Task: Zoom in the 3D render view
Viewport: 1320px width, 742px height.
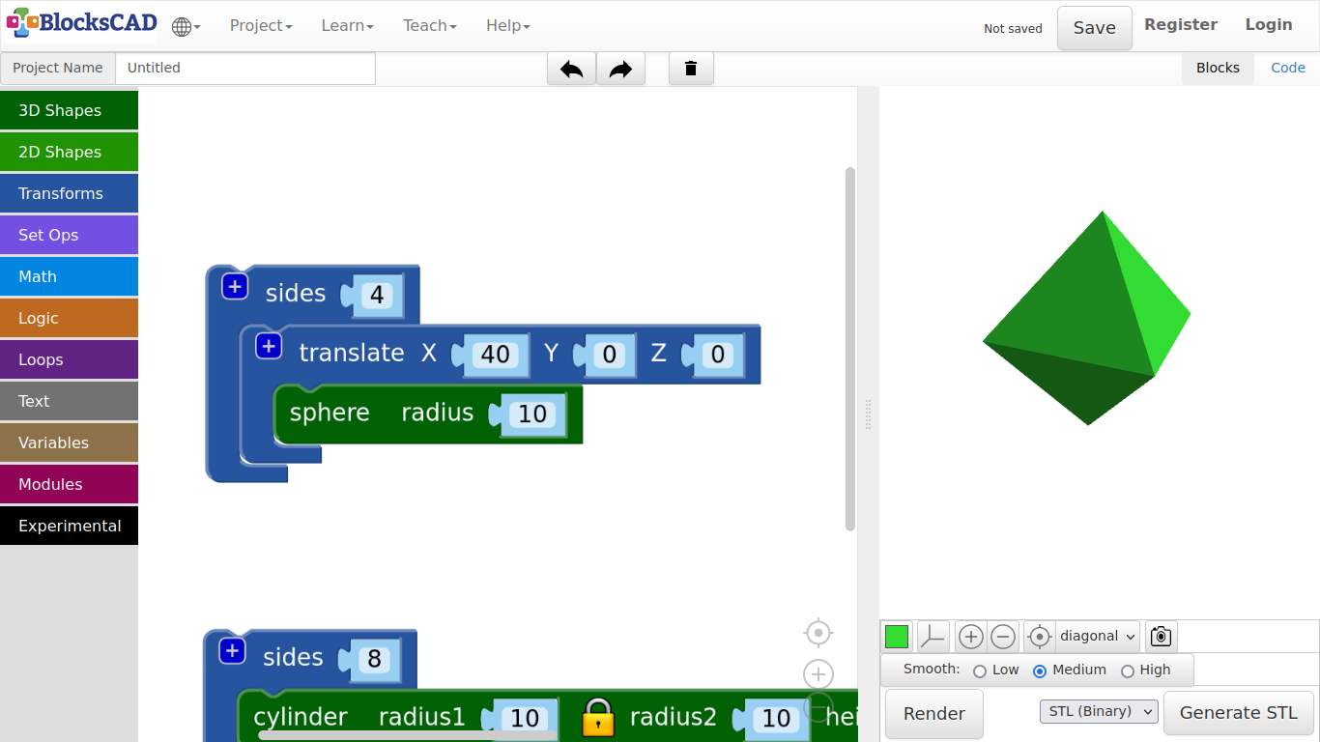Action: coord(971,637)
